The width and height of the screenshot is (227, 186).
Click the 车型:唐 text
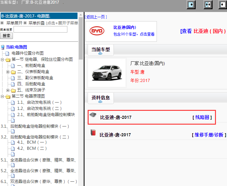coord(137,72)
